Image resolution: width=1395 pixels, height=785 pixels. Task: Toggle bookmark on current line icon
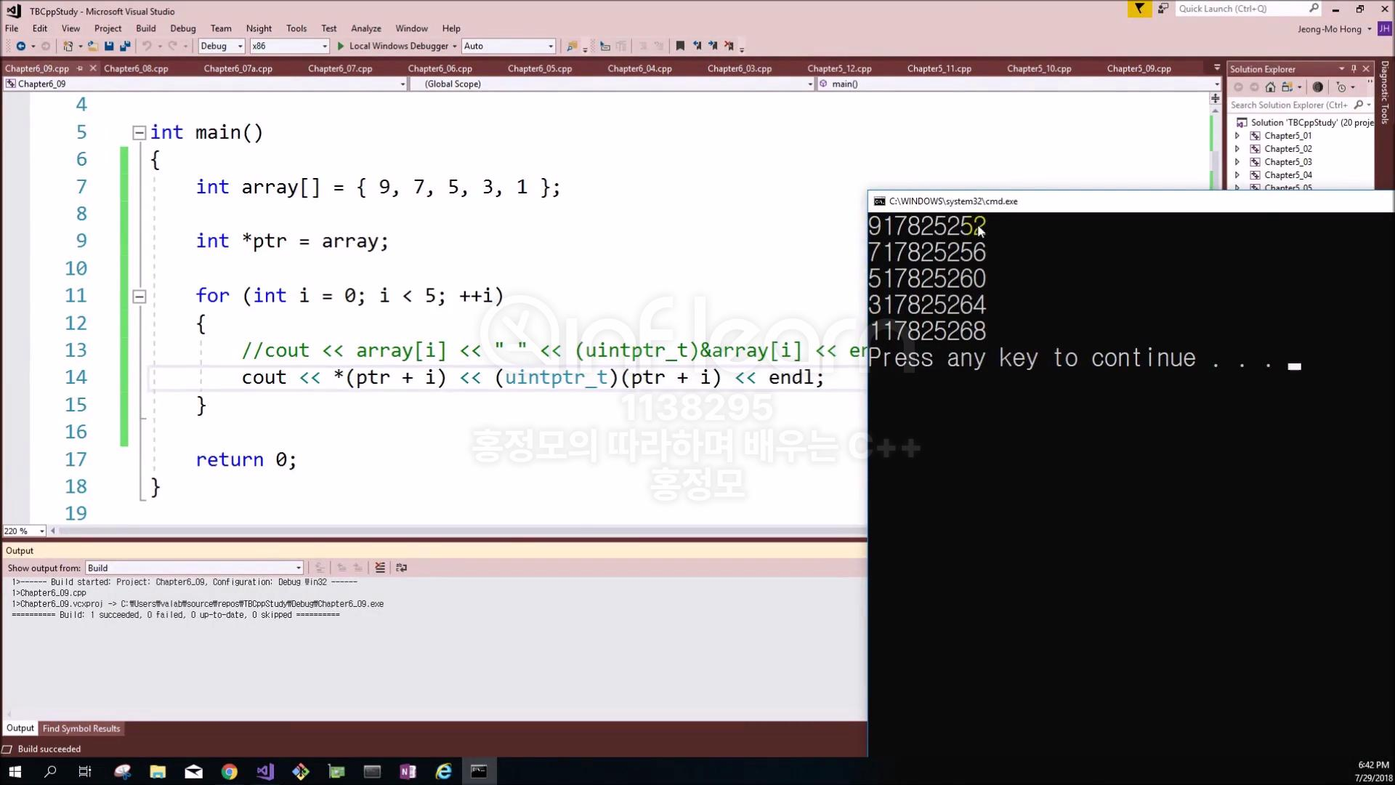(x=680, y=46)
